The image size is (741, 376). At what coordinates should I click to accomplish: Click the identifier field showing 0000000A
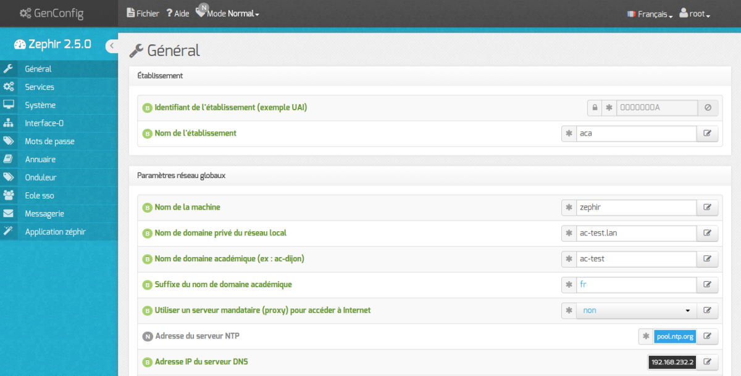(x=657, y=107)
